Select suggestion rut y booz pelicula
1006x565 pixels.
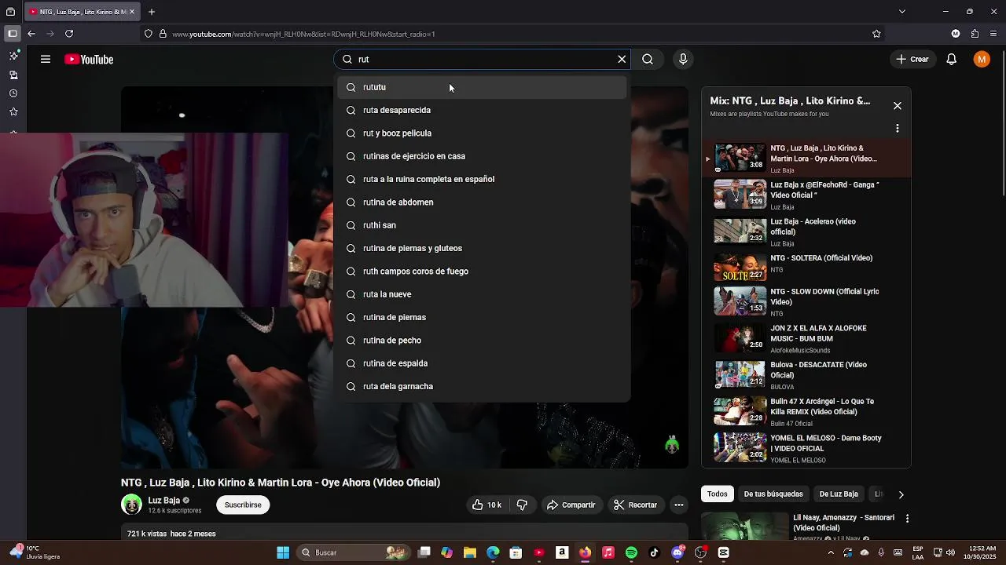[x=482, y=133]
